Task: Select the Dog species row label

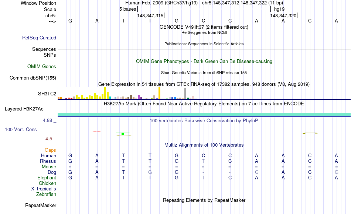Action: point(52,172)
